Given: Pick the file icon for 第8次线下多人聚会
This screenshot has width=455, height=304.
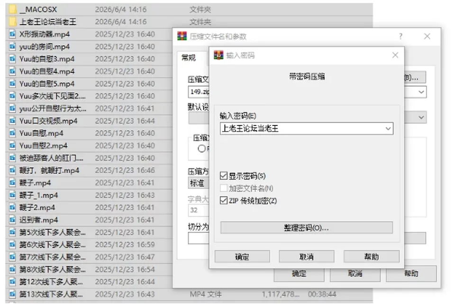Looking at the screenshot, I should click(x=12, y=269).
